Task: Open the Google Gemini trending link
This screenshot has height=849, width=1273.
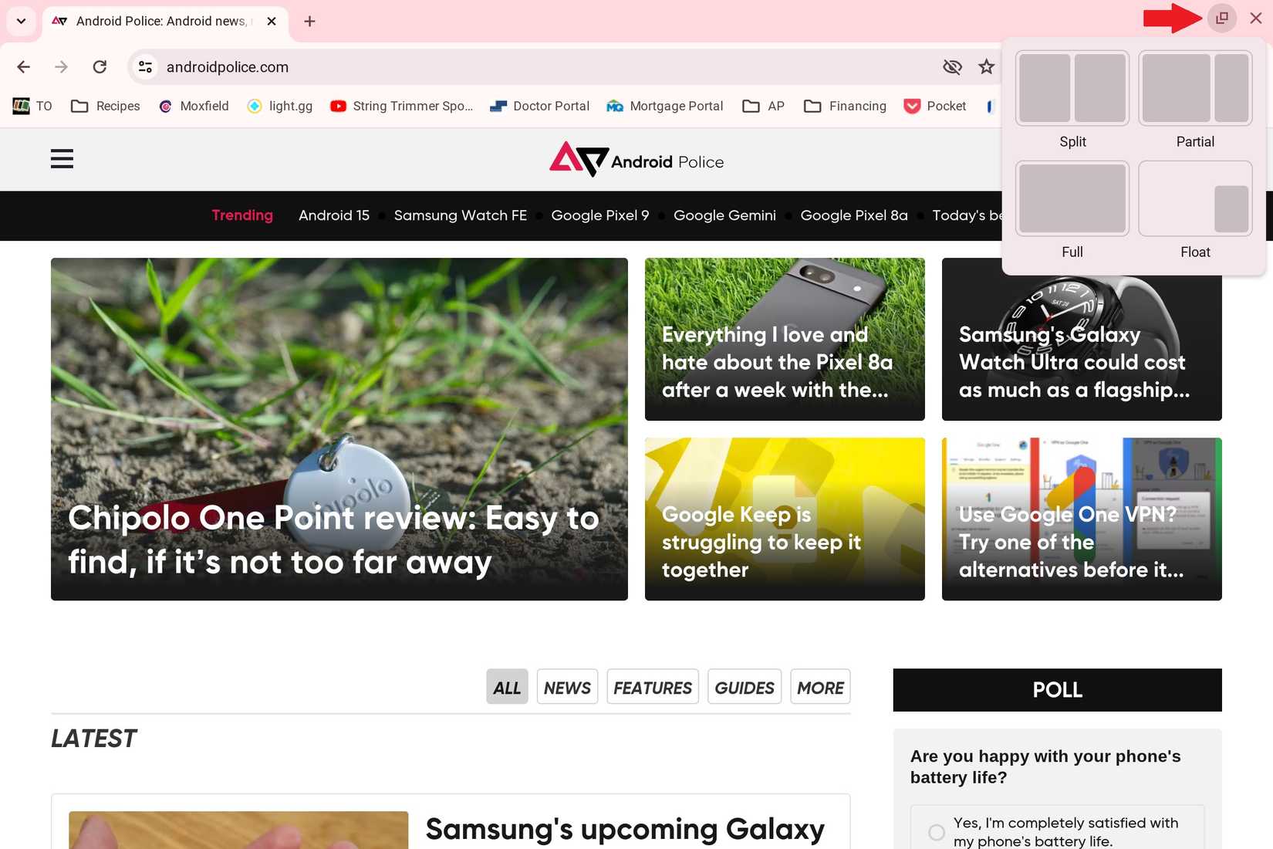Action: click(x=724, y=215)
